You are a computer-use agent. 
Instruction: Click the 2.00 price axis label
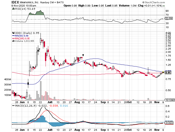coord(168,52)
